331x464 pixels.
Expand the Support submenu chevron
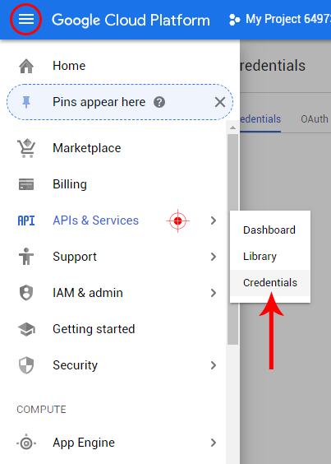tap(214, 257)
